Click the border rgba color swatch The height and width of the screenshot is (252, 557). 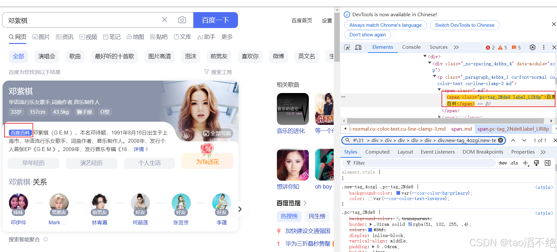tap(410, 224)
